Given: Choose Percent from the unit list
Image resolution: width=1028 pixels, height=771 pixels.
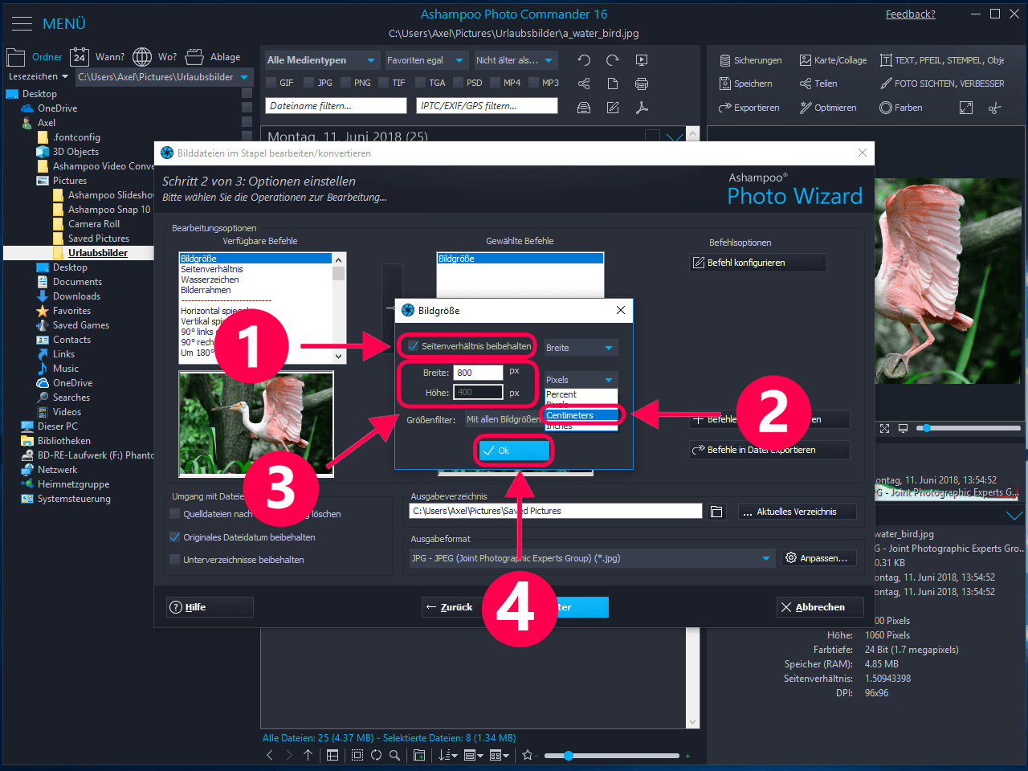Looking at the screenshot, I should click(x=581, y=394).
